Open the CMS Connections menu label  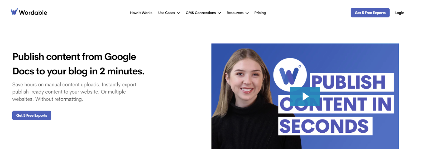point(201,13)
